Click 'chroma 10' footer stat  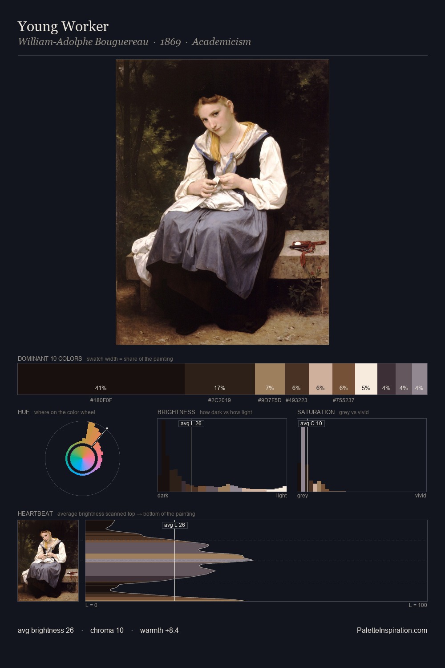tap(107, 630)
